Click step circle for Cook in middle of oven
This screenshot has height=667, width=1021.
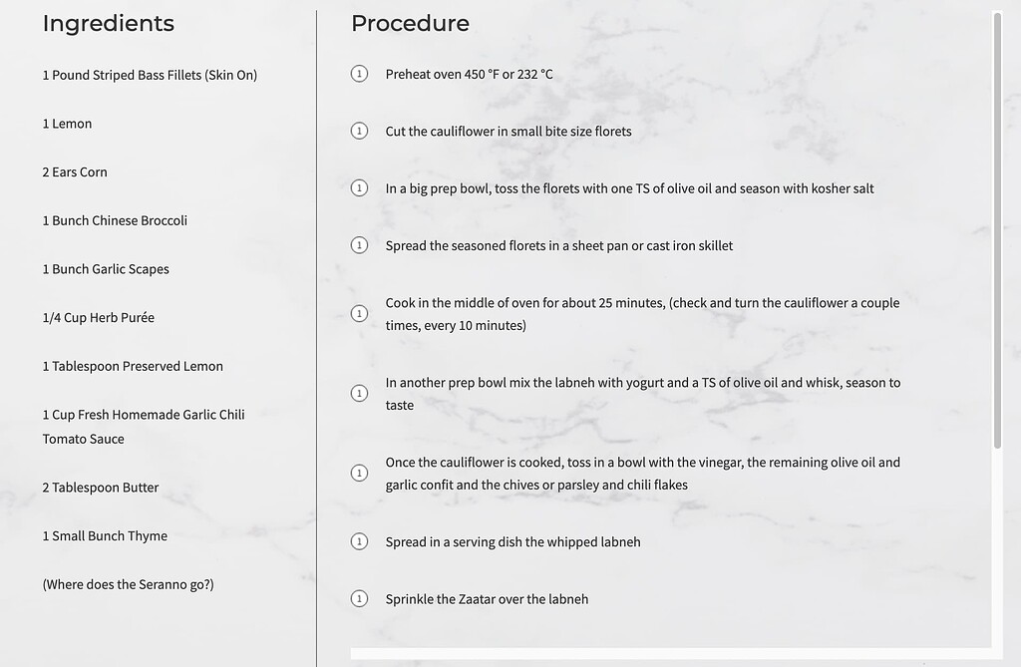(x=360, y=313)
